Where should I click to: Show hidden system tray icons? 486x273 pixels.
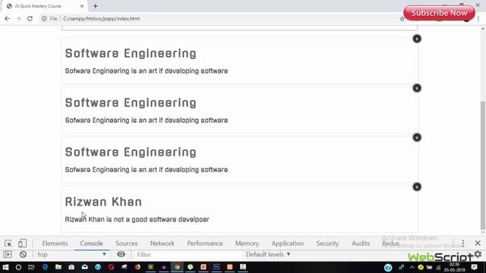(x=412, y=267)
